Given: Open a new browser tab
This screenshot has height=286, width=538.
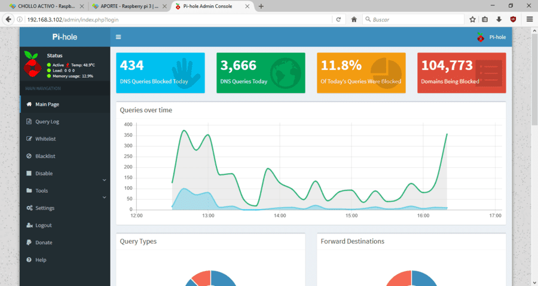Looking at the screenshot, I should pos(261,6).
